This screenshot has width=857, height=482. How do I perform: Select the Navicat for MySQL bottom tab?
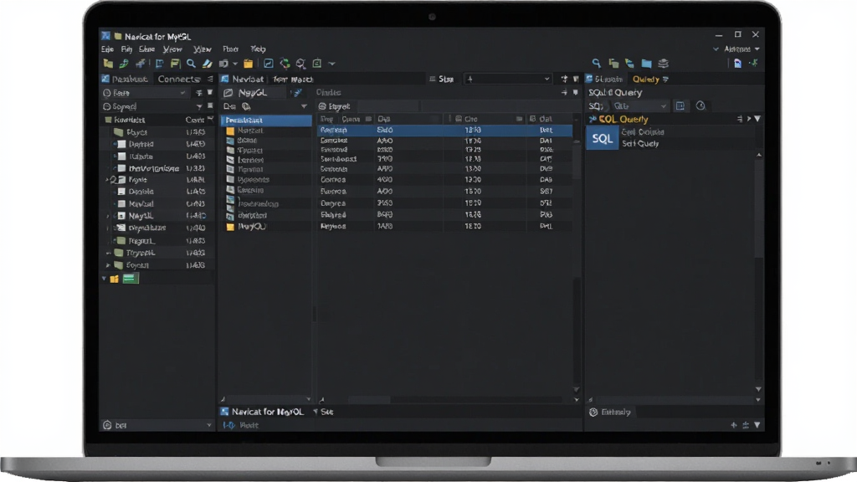click(267, 412)
